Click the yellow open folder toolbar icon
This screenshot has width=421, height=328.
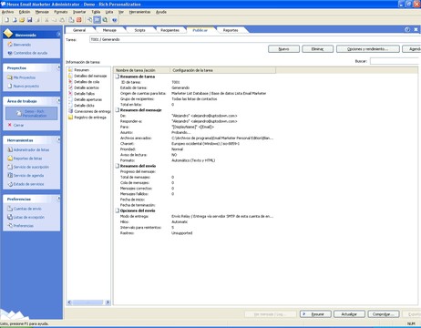pyautogui.click(x=22, y=20)
